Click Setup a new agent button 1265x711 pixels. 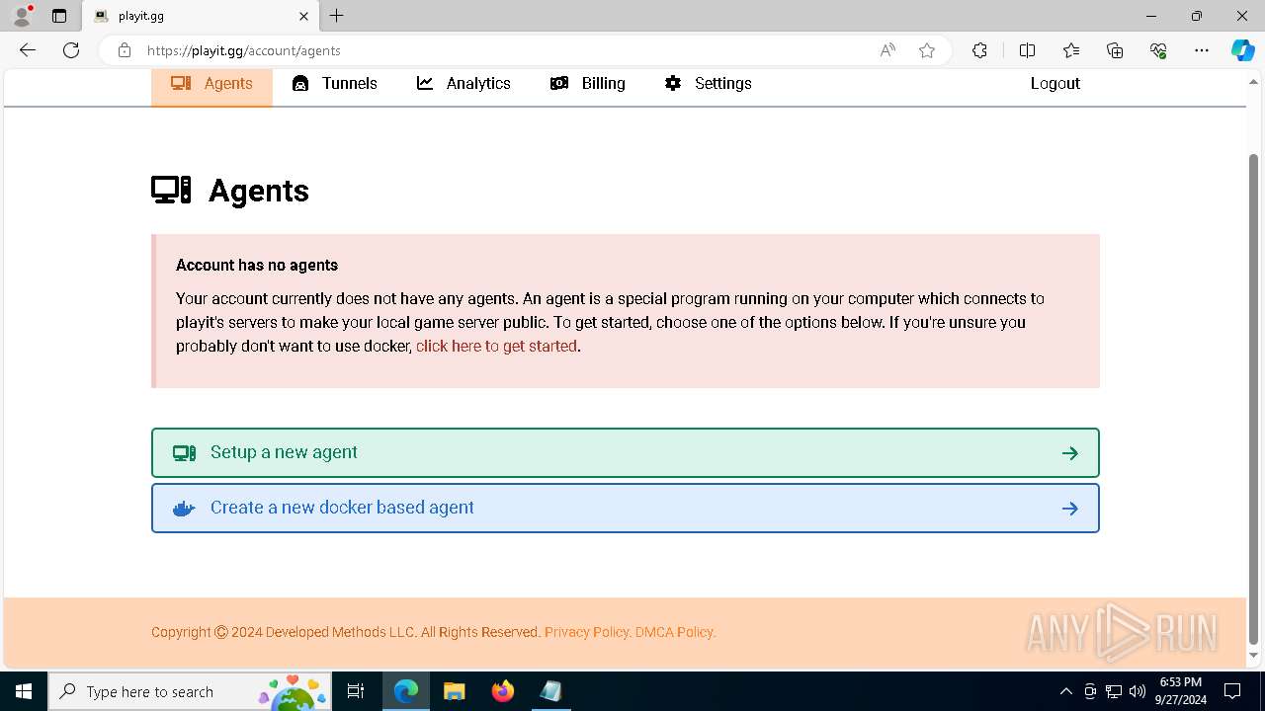[625, 452]
